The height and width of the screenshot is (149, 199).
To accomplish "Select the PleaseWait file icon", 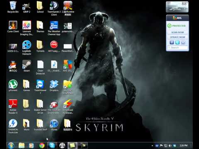I will 68,48.
